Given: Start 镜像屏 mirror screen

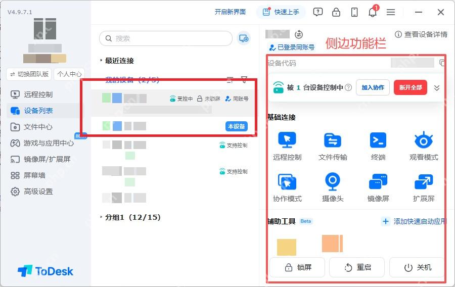Looking at the screenshot, I should tap(378, 182).
